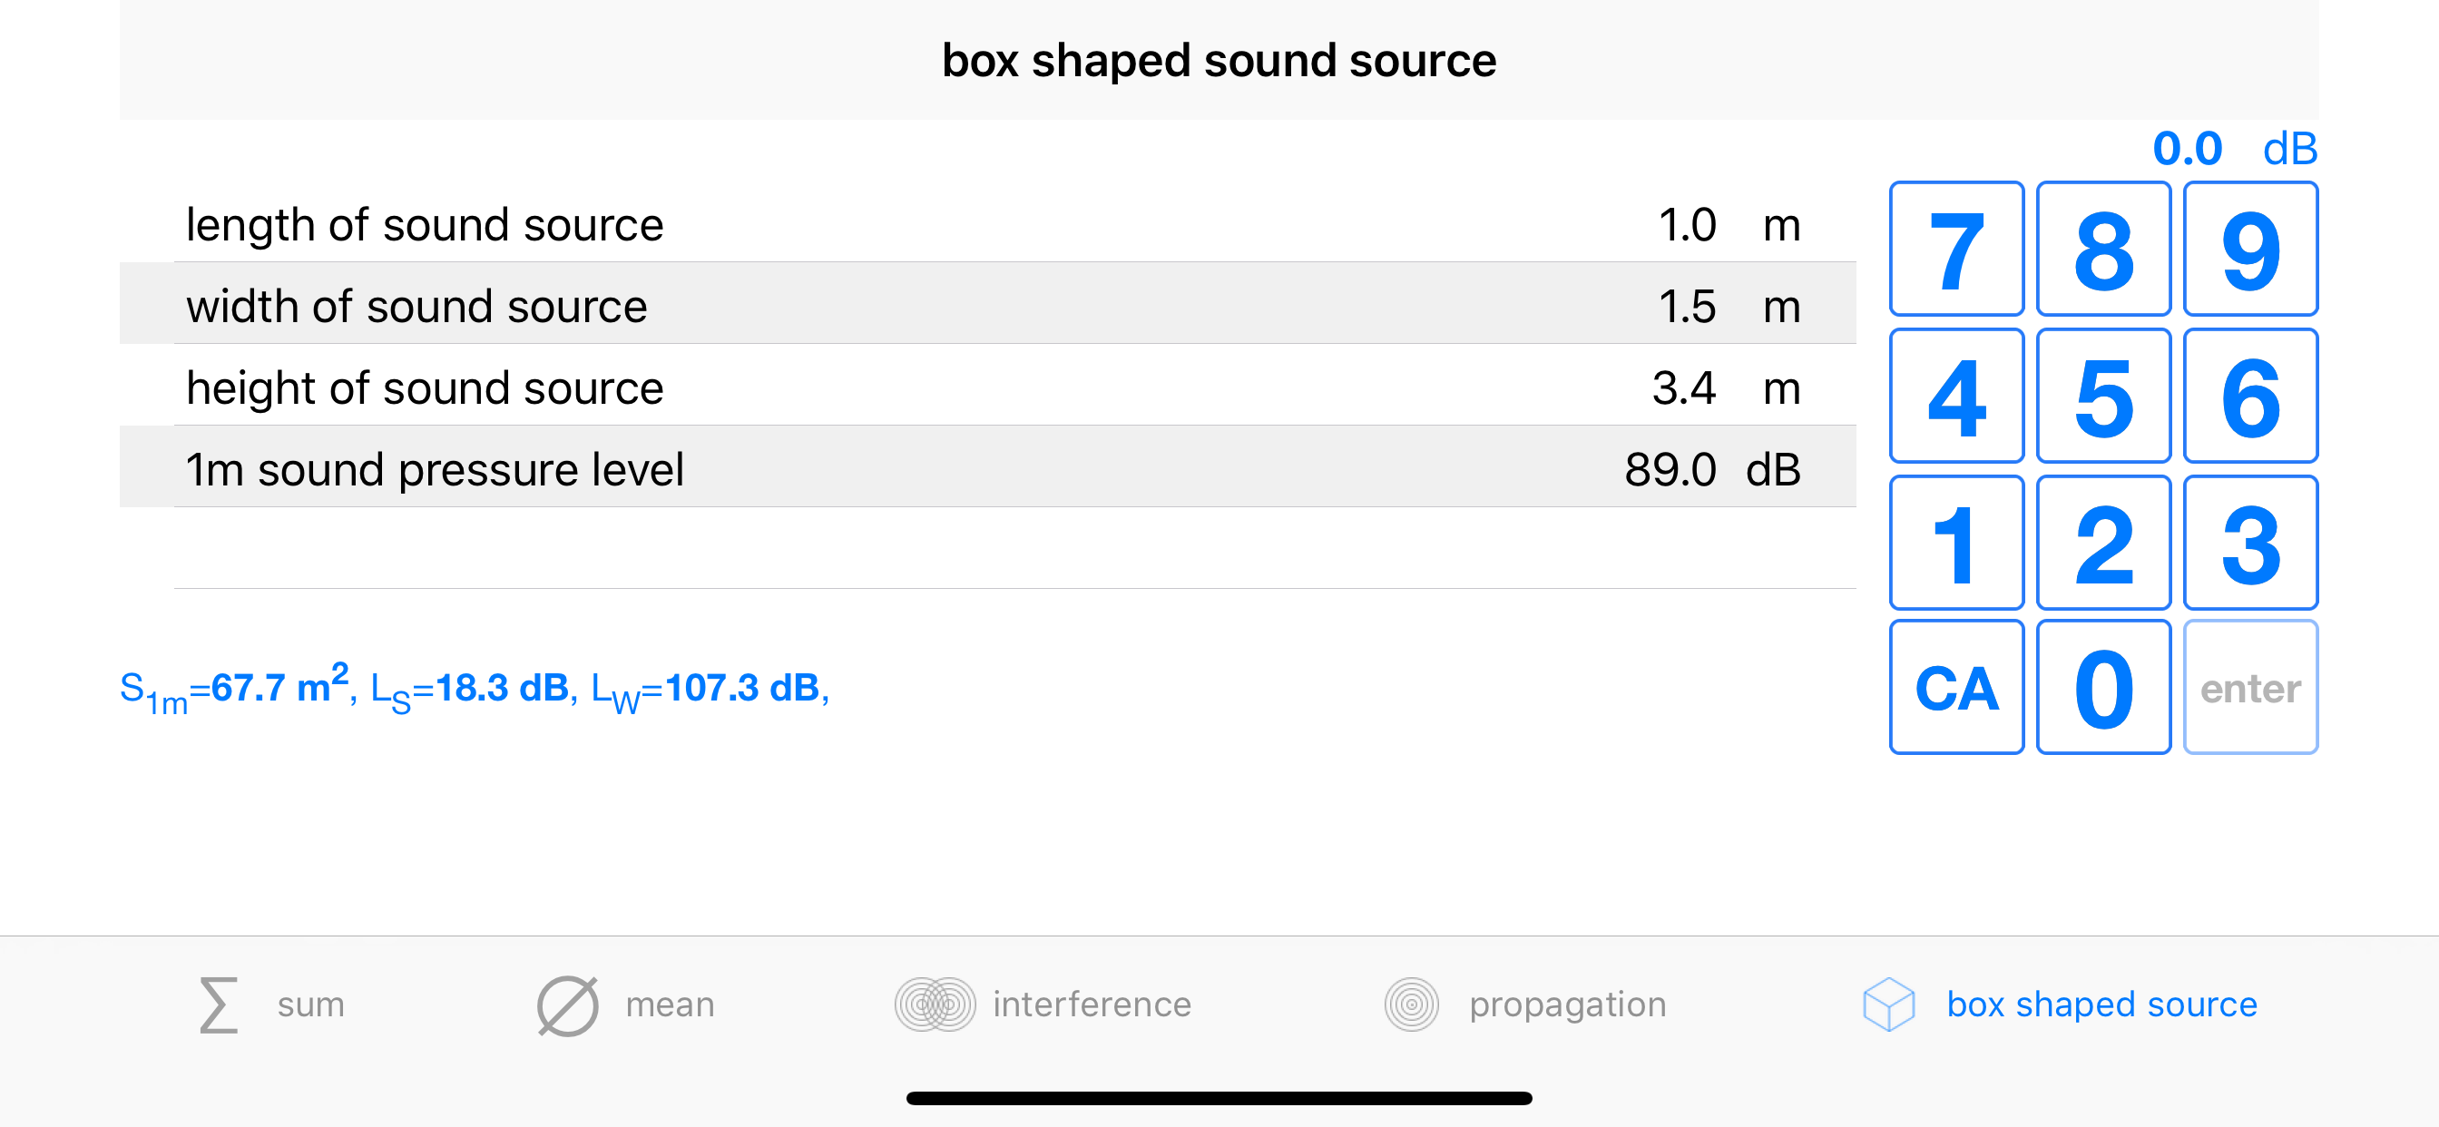Image resolution: width=2439 pixels, height=1127 pixels.
Task: Tap the propagation ripple icon
Action: tap(1411, 1004)
